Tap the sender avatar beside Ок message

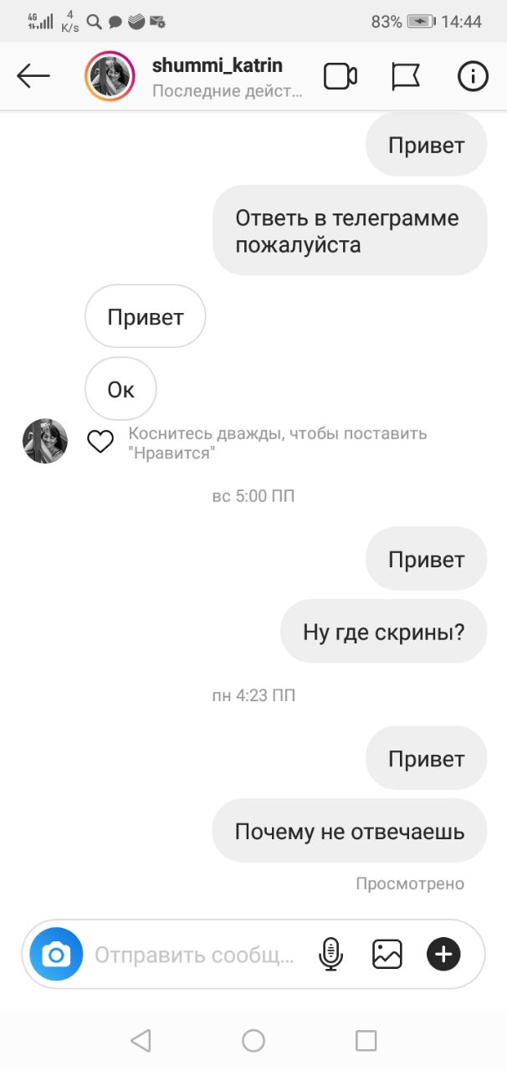[45, 441]
